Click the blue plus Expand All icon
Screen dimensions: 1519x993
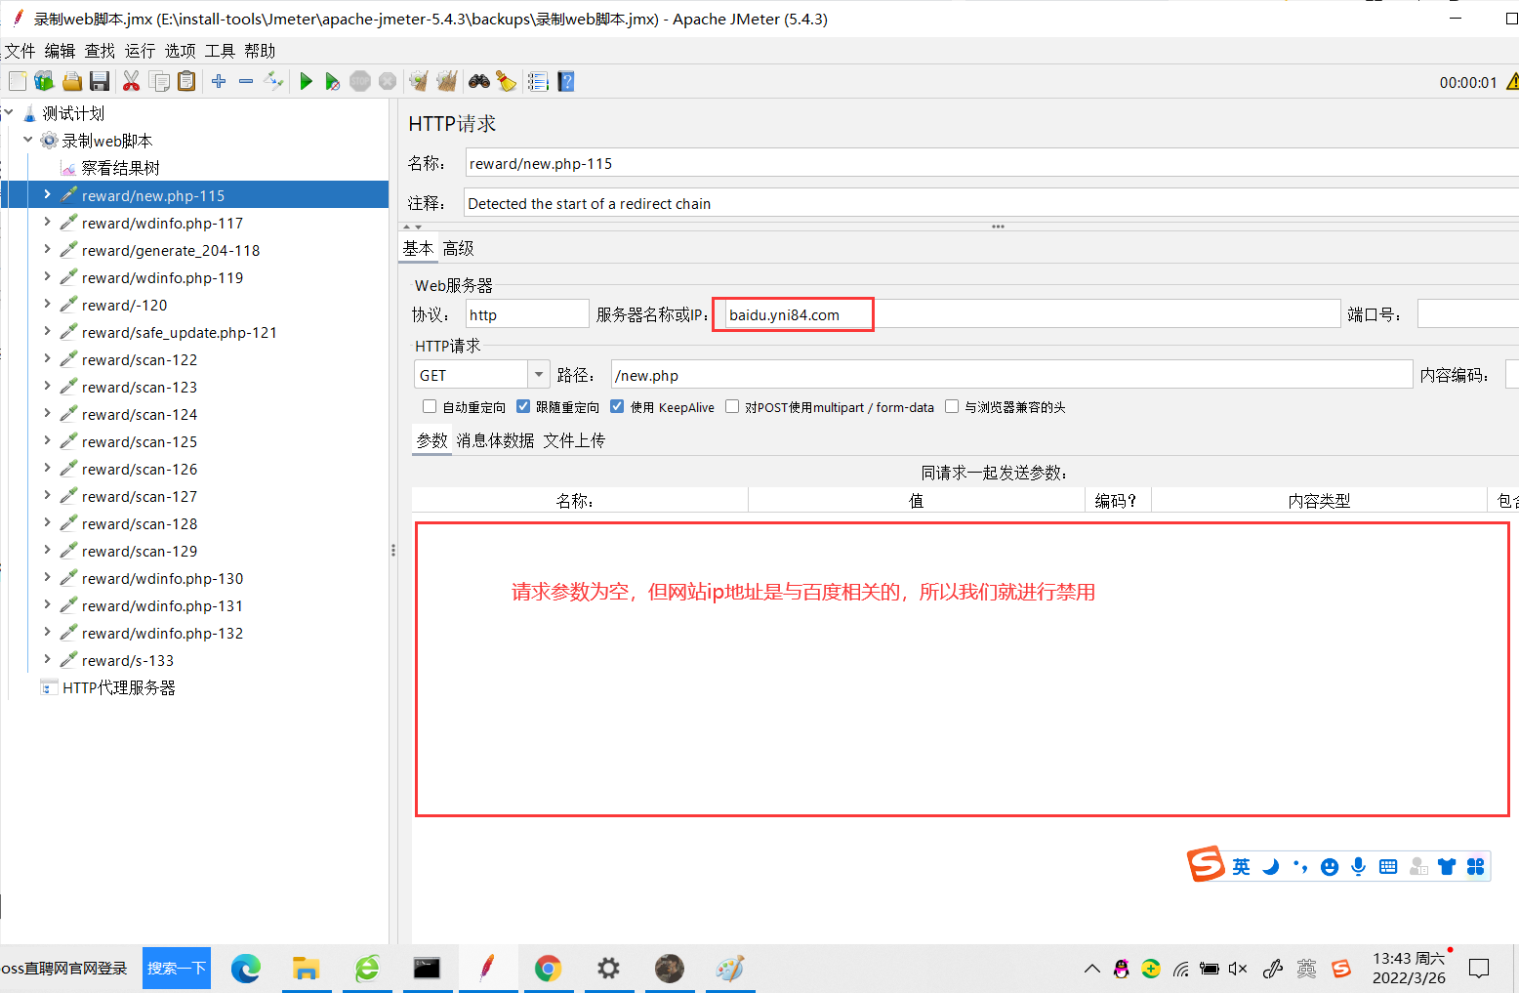[x=219, y=81]
